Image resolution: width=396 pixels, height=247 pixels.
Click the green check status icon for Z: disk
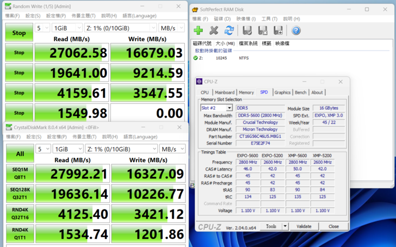[195, 58]
